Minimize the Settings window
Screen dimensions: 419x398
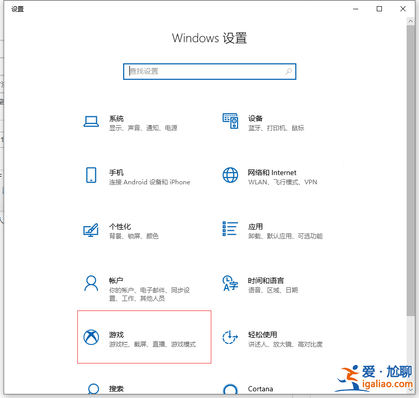[x=355, y=9]
